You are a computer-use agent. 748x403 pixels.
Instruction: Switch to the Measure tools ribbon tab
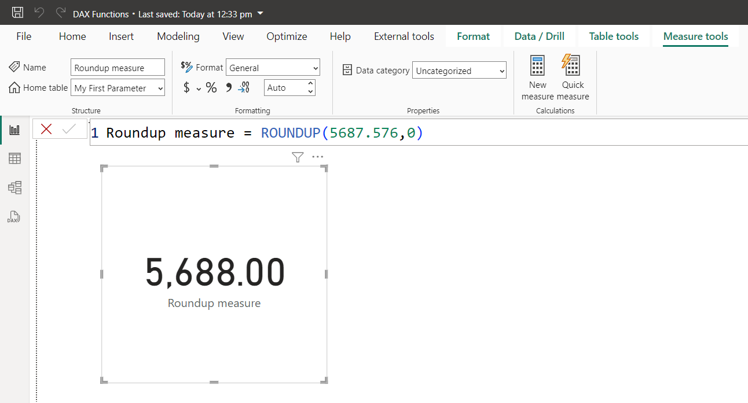pyautogui.click(x=695, y=36)
